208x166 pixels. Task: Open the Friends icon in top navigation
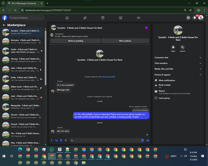point(85,18)
